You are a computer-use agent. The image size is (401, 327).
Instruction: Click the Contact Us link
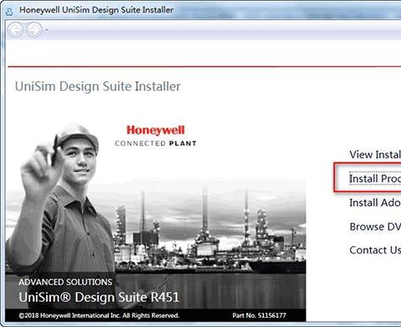point(375,250)
